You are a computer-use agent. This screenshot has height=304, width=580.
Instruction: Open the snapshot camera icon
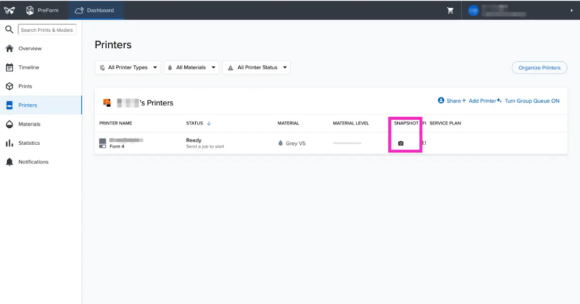coord(401,143)
